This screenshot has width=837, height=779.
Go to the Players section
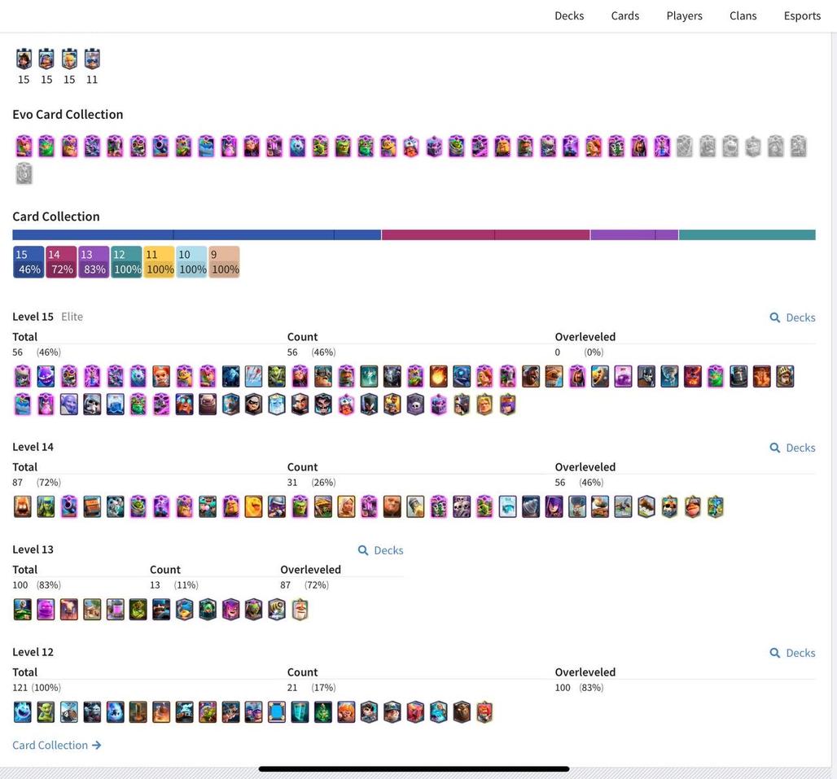[x=684, y=16]
